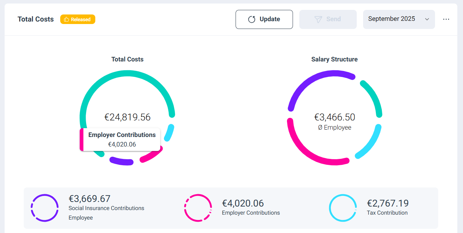Open the three-dot more options menu
Screen dimensions: 463x233
click(x=446, y=19)
